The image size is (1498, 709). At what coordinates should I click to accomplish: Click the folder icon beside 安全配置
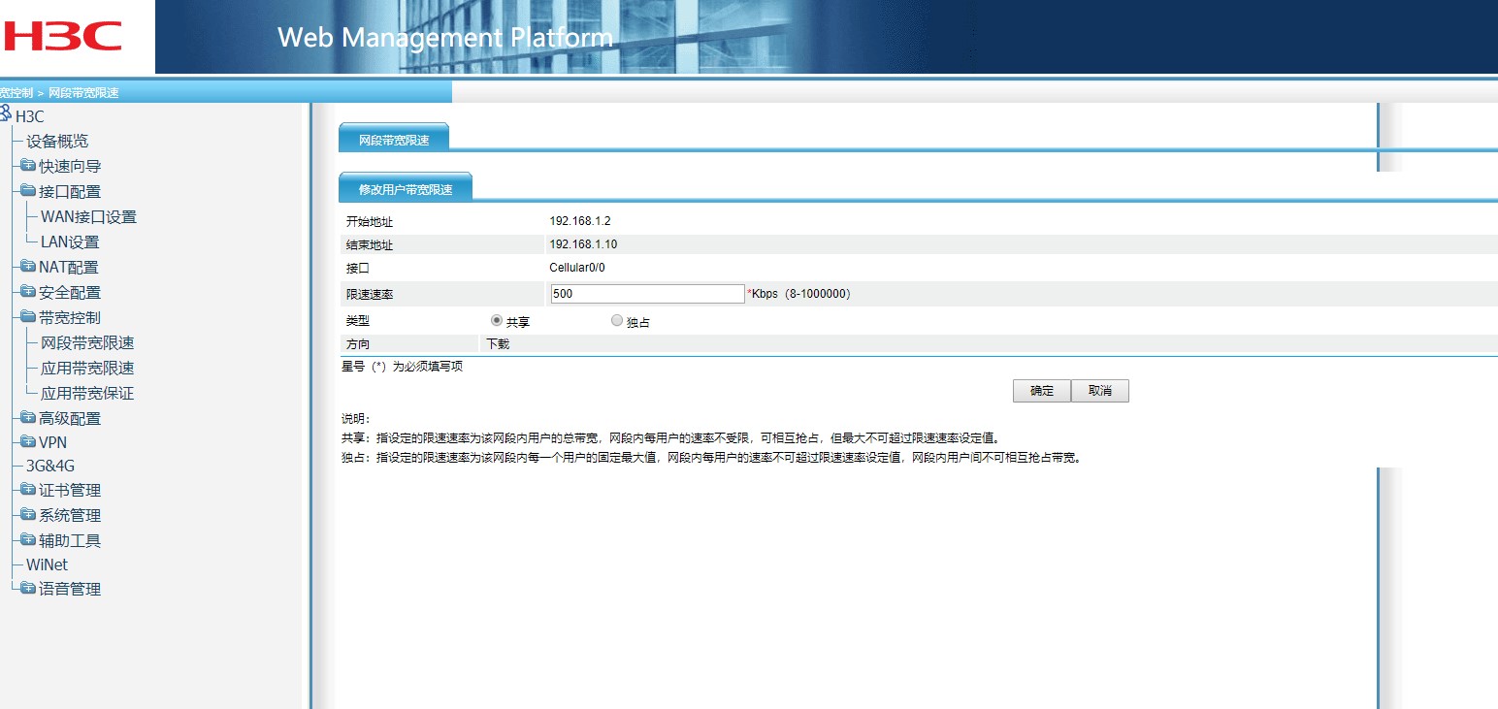point(28,292)
